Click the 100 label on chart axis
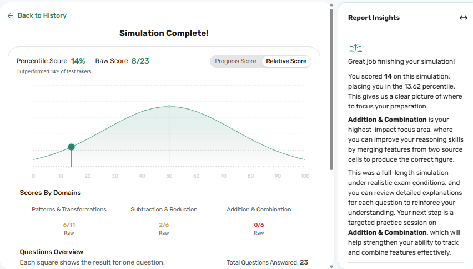This screenshot has width=473, height=269. click(305, 176)
